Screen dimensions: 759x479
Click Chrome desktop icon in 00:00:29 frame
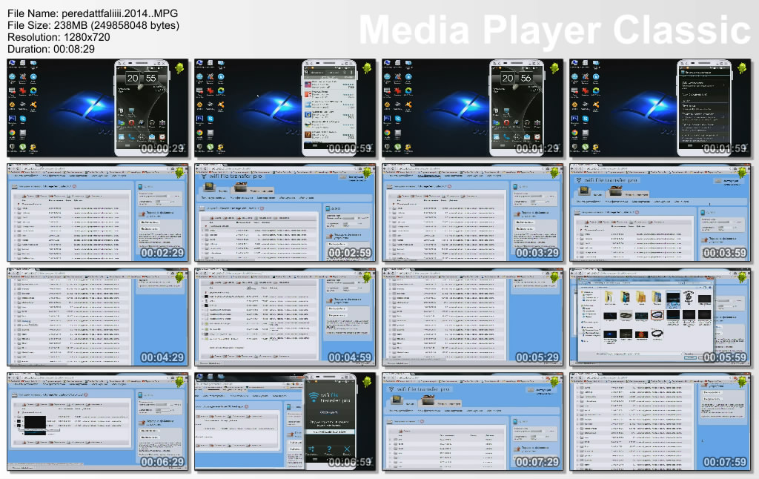(x=12, y=133)
